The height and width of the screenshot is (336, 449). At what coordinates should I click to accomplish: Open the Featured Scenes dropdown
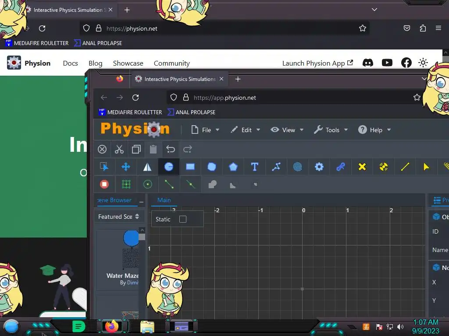pyautogui.click(x=119, y=217)
